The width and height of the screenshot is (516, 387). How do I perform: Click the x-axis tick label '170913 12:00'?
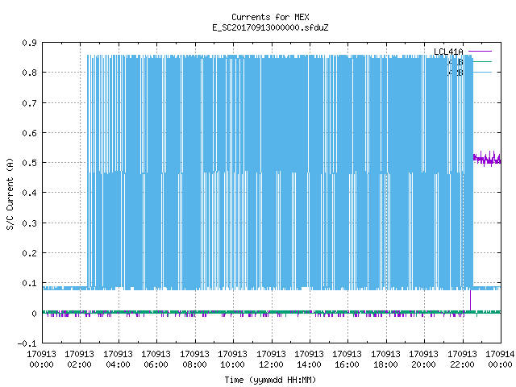[x=271, y=360]
